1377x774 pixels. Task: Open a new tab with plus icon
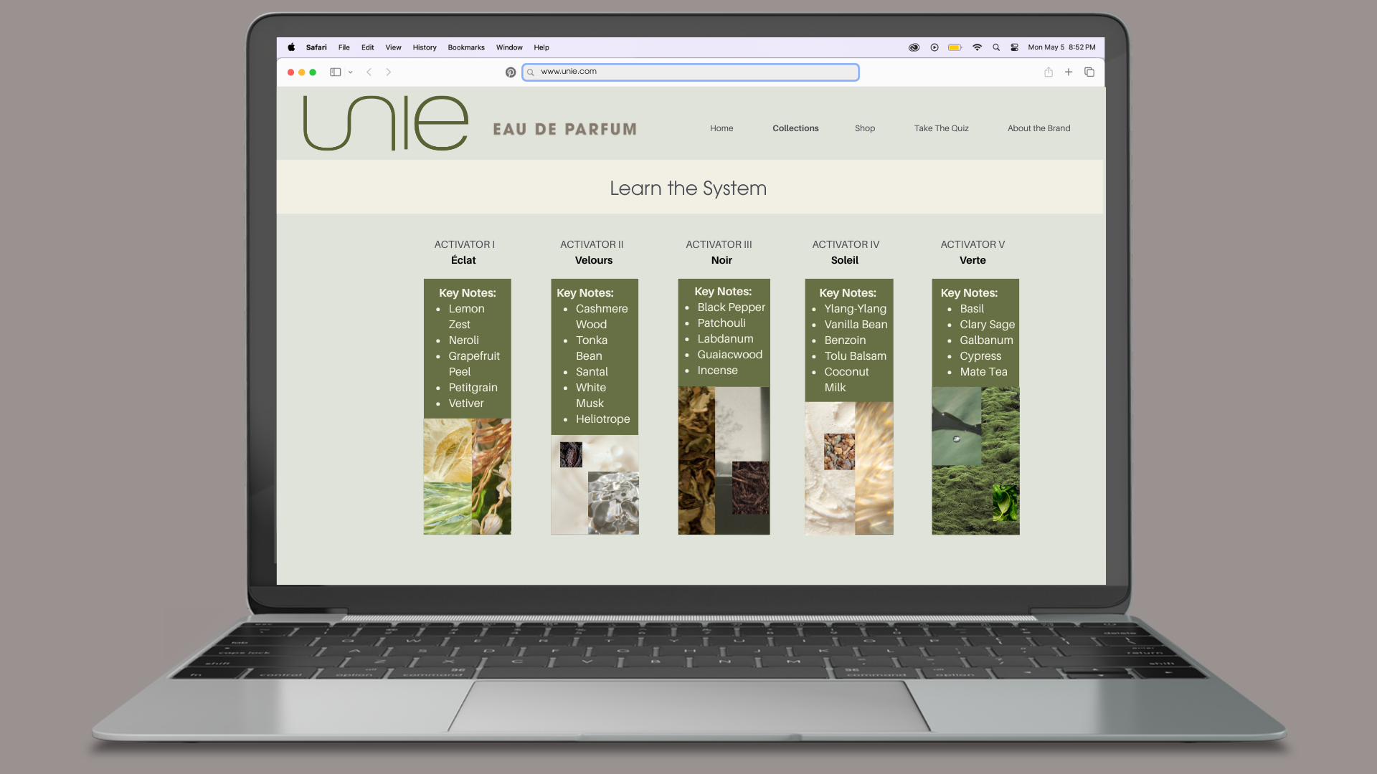pyautogui.click(x=1069, y=72)
